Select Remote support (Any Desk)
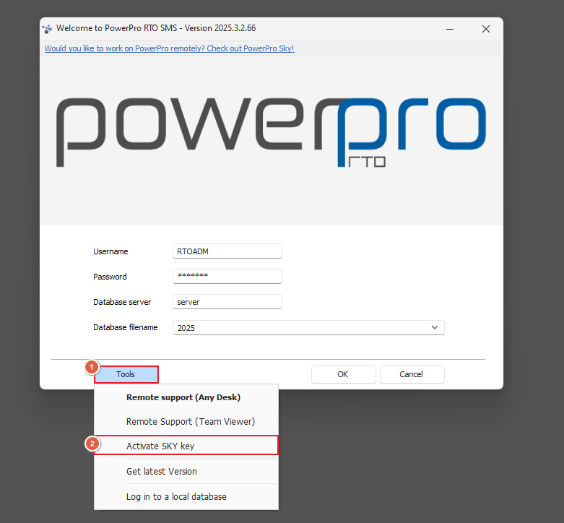Image resolution: width=564 pixels, height=523 pixels. (186, 397)
